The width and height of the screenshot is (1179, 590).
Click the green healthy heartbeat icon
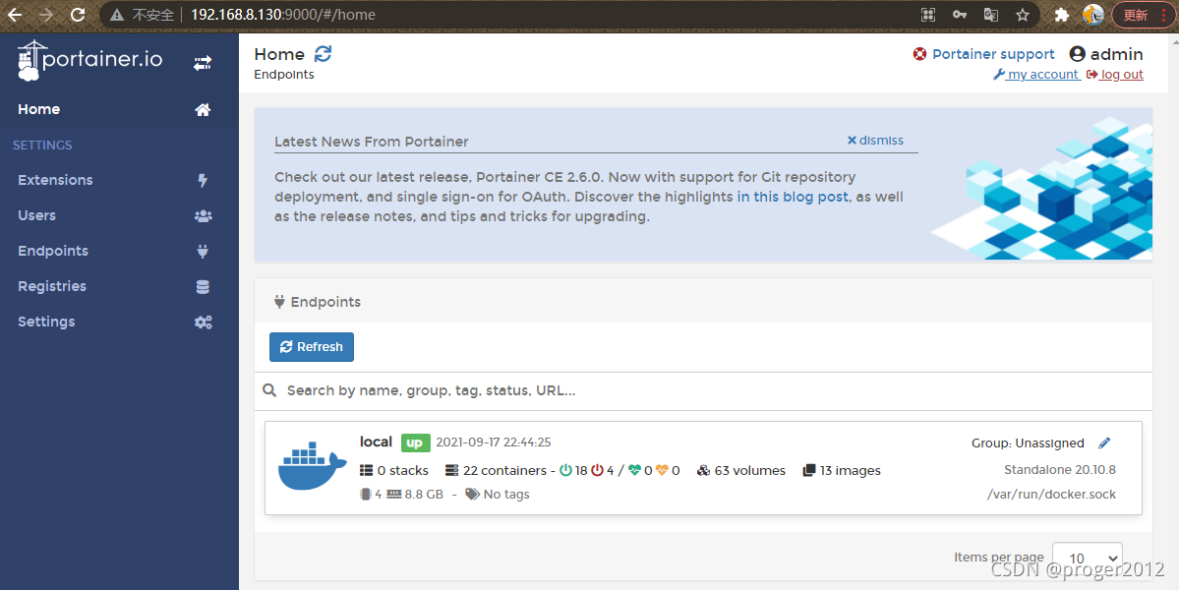pyautogui.click(x=634, y=470)
